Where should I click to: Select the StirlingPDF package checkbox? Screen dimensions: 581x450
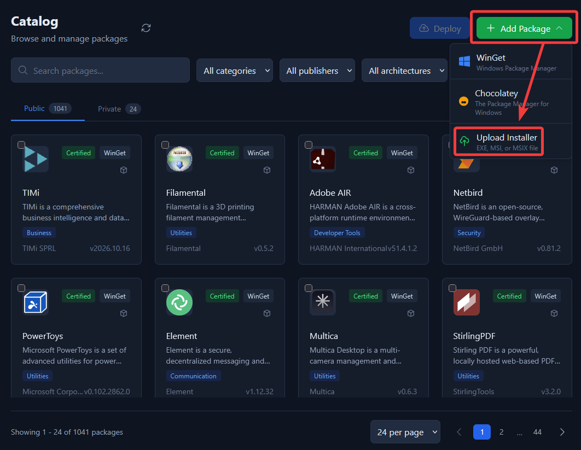coord(452,288)
